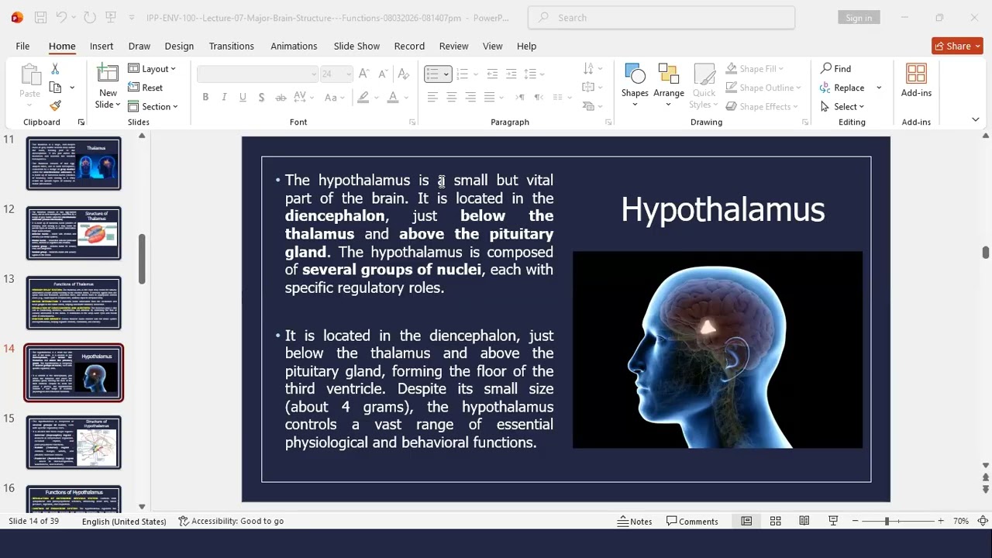The height and width of the screenshot is (558, 992).
Task: Select slide 12 thumbnail
Action: click(x=74, y=233)
